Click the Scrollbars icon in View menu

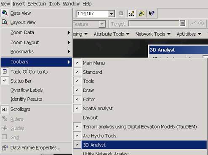coord(5,109)
